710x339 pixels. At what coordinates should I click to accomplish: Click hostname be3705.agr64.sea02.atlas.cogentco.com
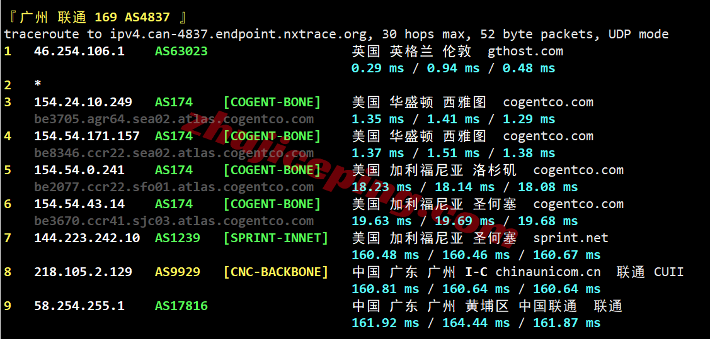(173, 119)
